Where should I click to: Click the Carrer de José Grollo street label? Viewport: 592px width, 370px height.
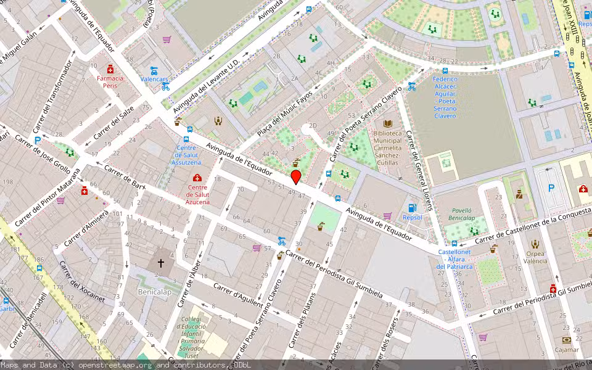click(x=43, y=154)
